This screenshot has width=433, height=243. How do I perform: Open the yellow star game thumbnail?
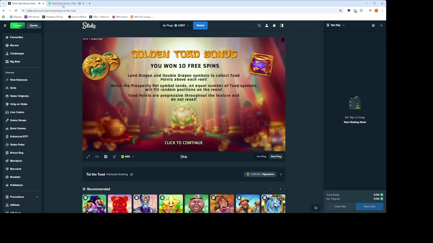[x=171, y=204]
